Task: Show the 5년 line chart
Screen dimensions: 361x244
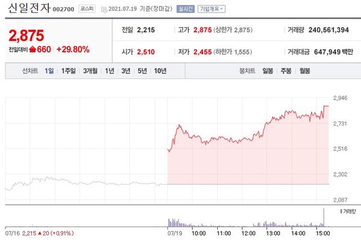Action: coord(142,71)
